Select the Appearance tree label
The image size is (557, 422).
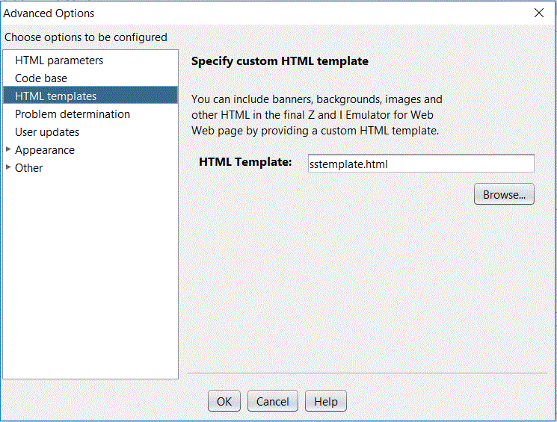[x=45, y=150]
